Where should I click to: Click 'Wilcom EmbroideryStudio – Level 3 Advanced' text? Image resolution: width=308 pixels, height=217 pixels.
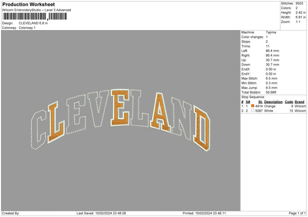pos(36,10)
